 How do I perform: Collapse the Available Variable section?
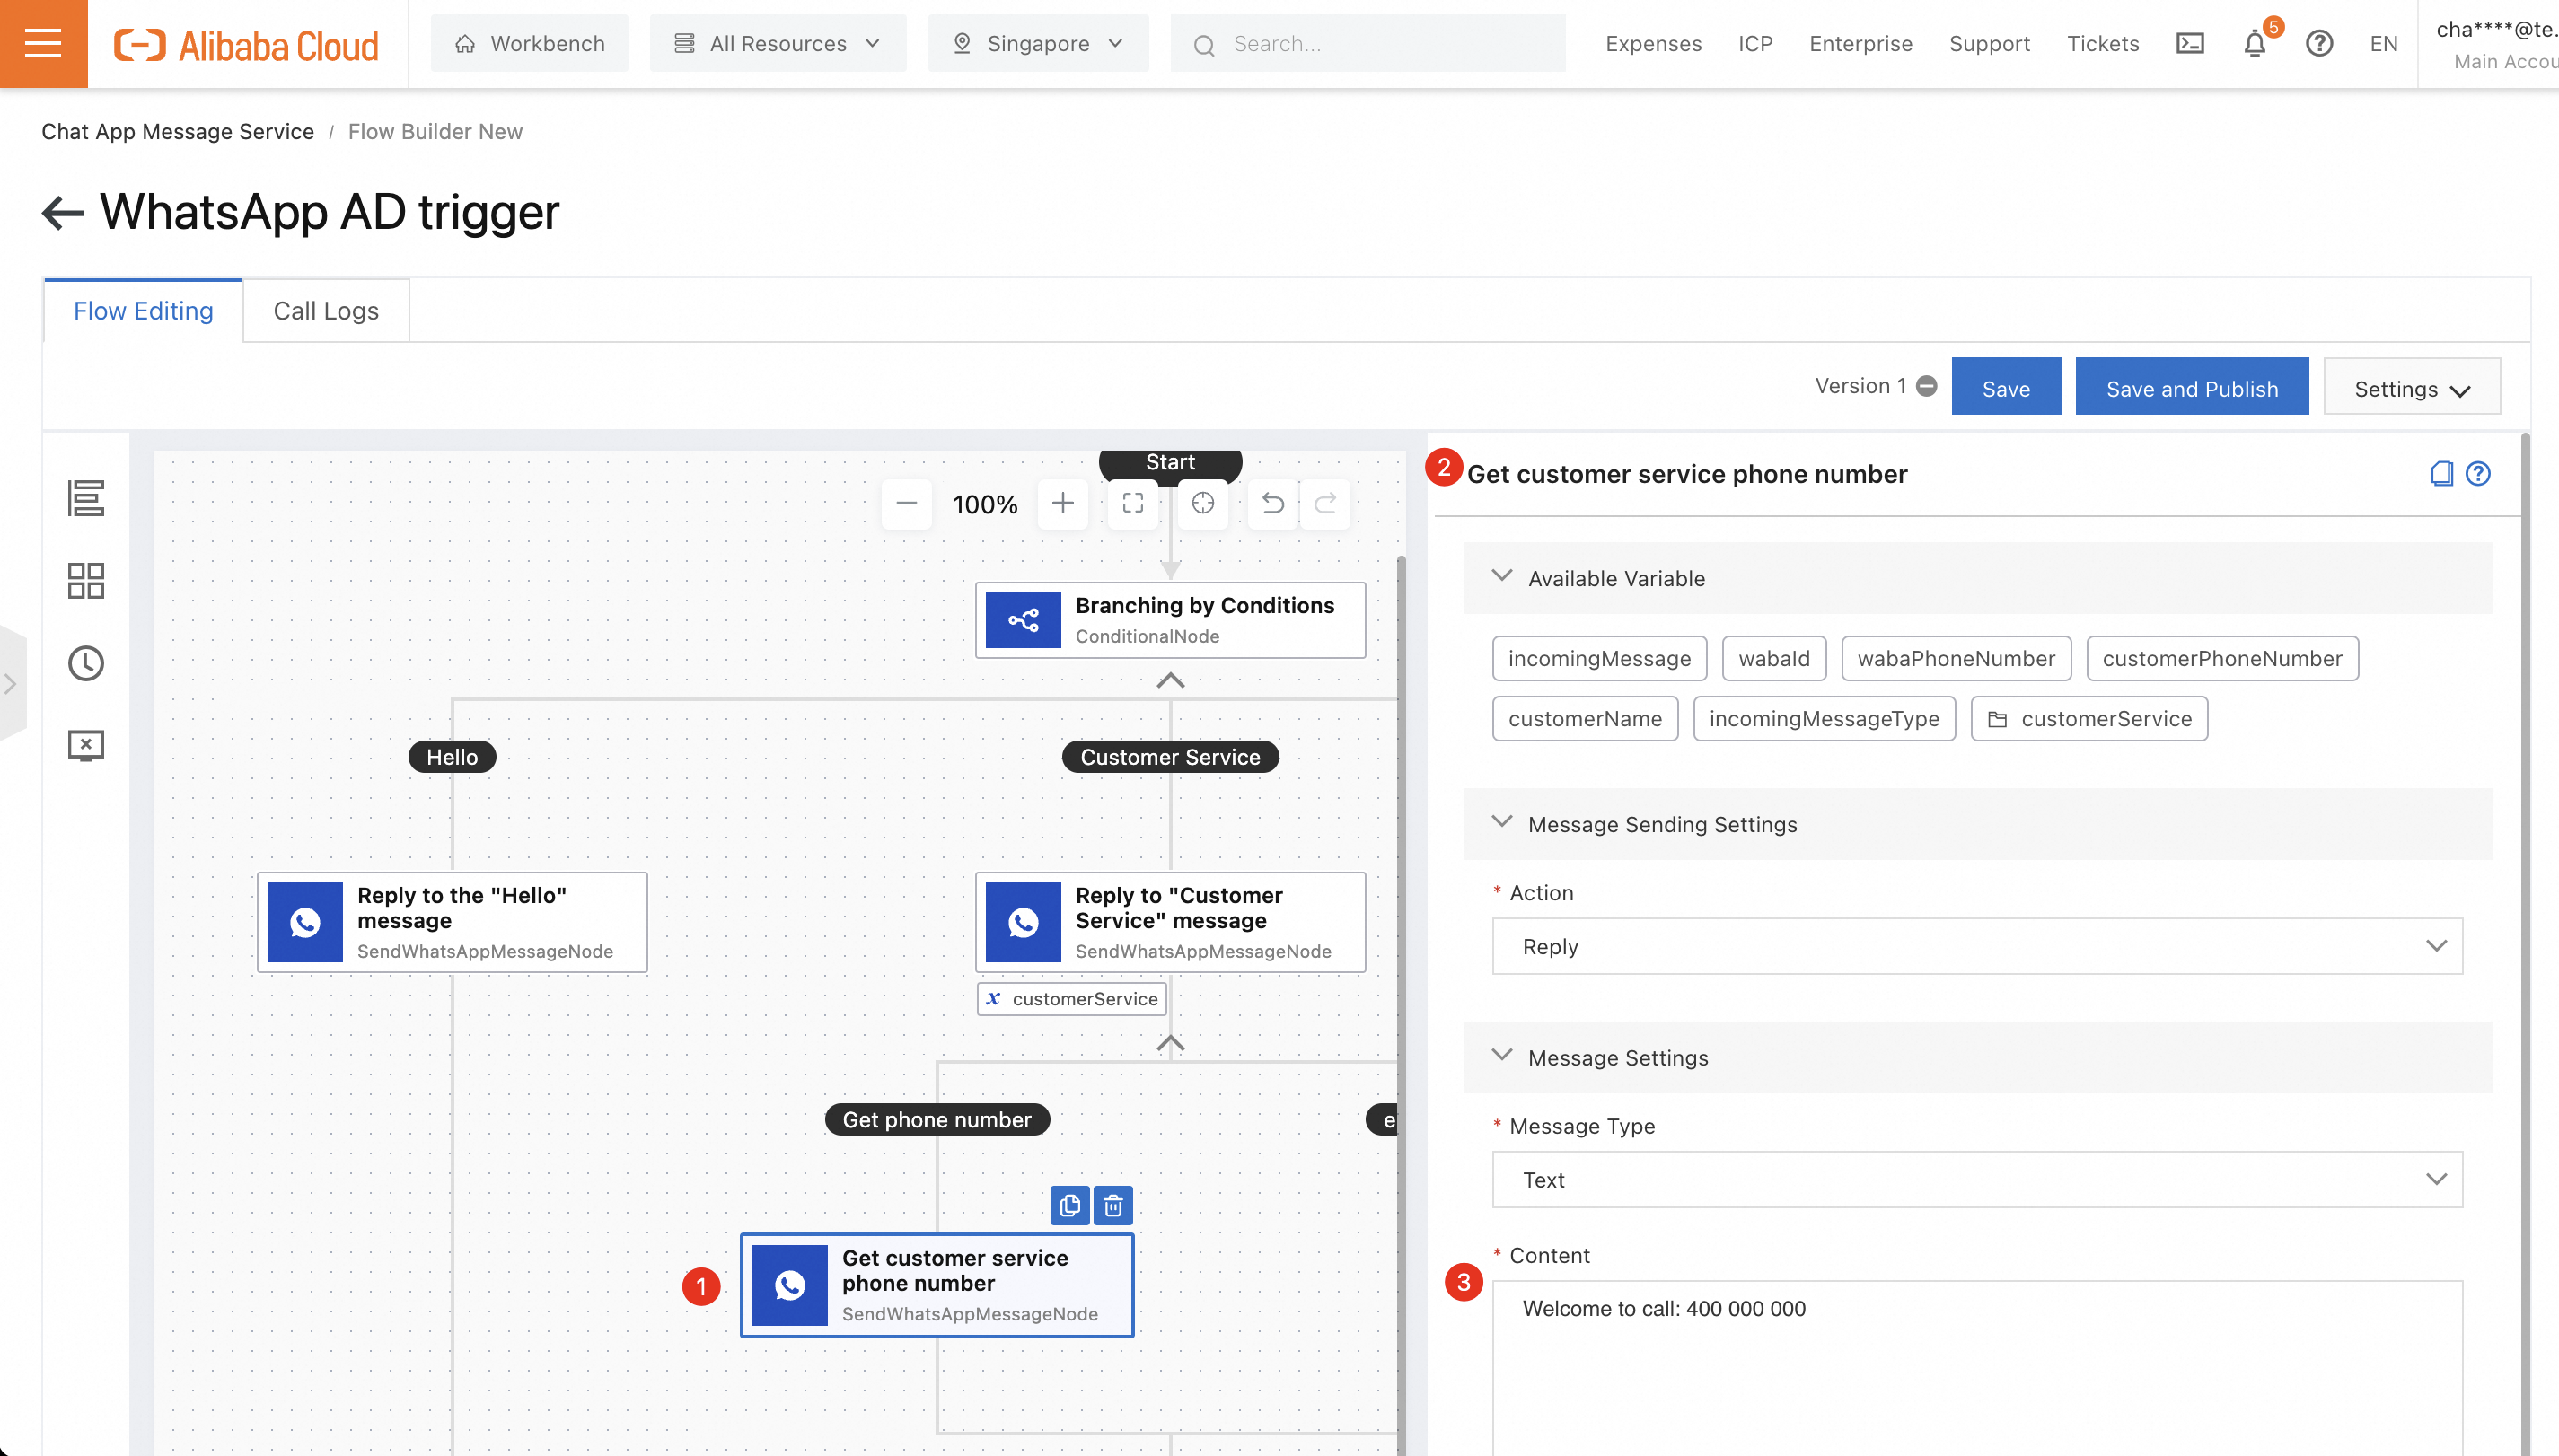click(x=1502, y=577)
